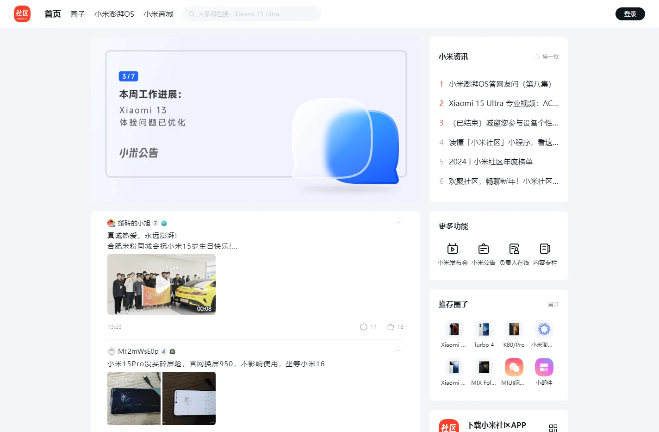Open more options on Mi:2mWsE0p post
Viewport: 659px width, 432px height.
point(399,351)
